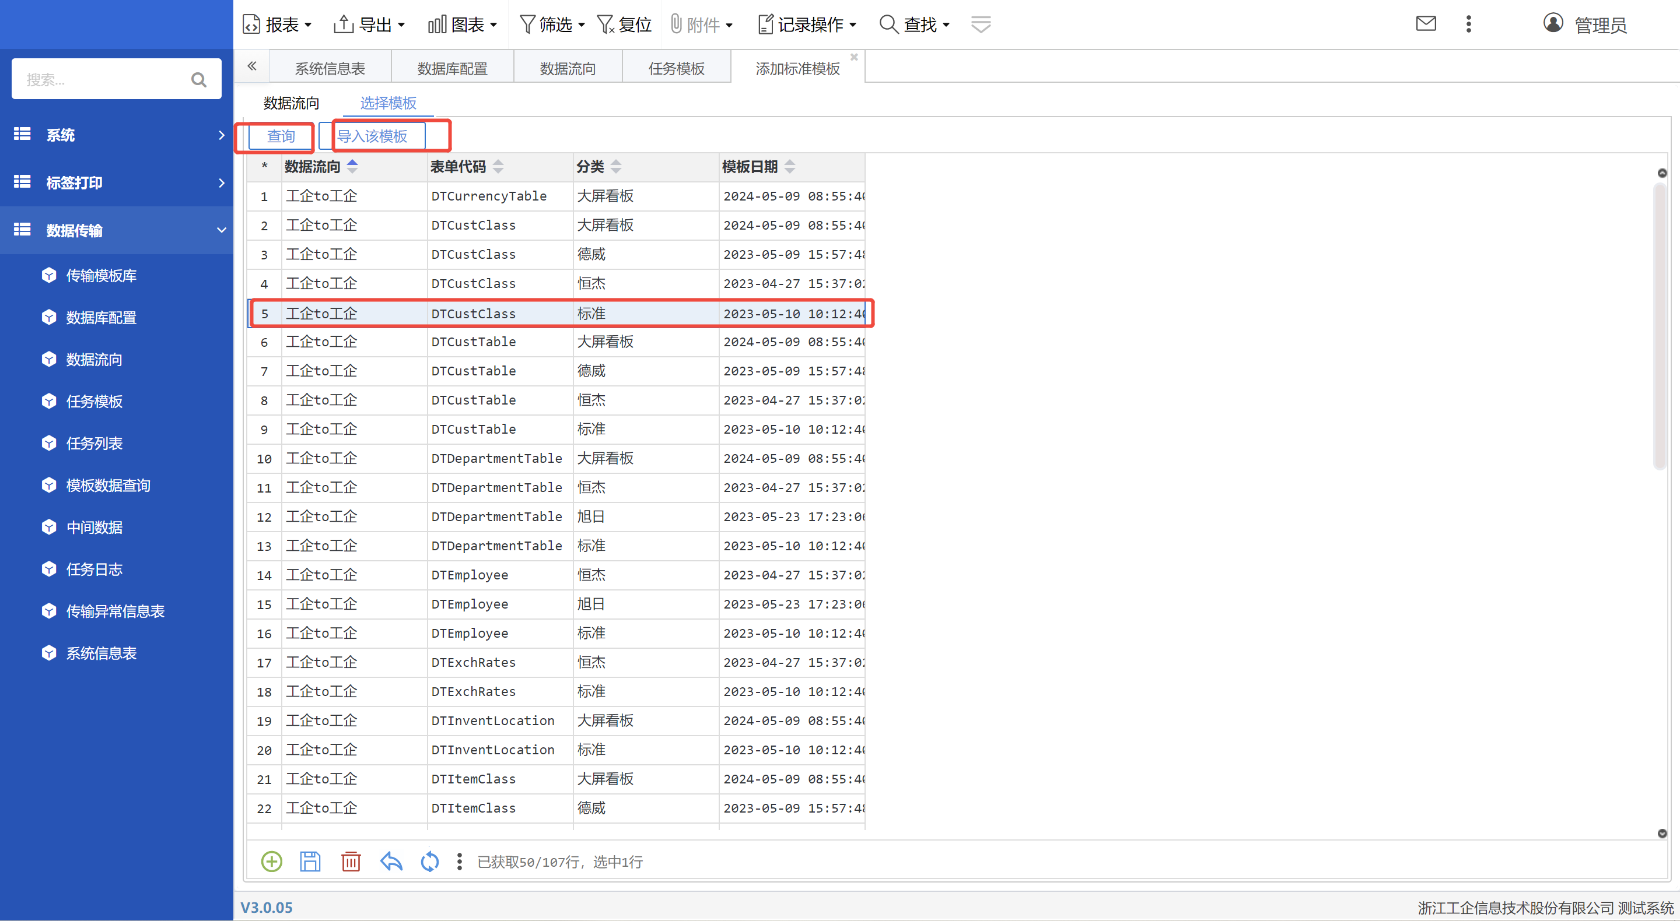Click the refresh circular arrows icon

(430, 861)
